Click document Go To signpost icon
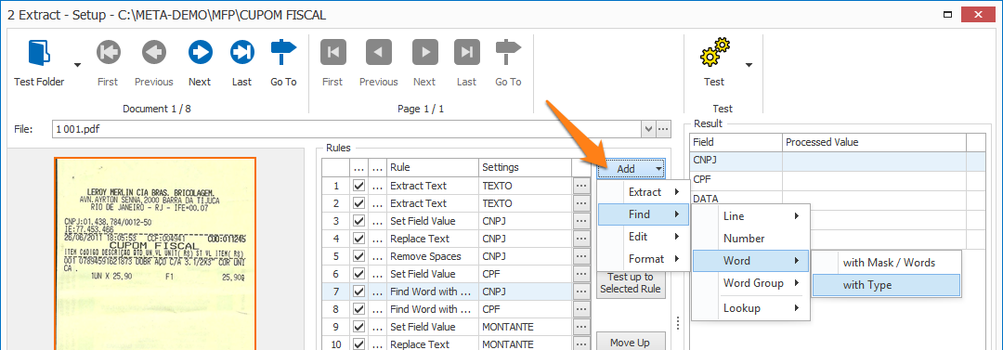This screenshot has width=1003, height=350. (x=283, y=52)
